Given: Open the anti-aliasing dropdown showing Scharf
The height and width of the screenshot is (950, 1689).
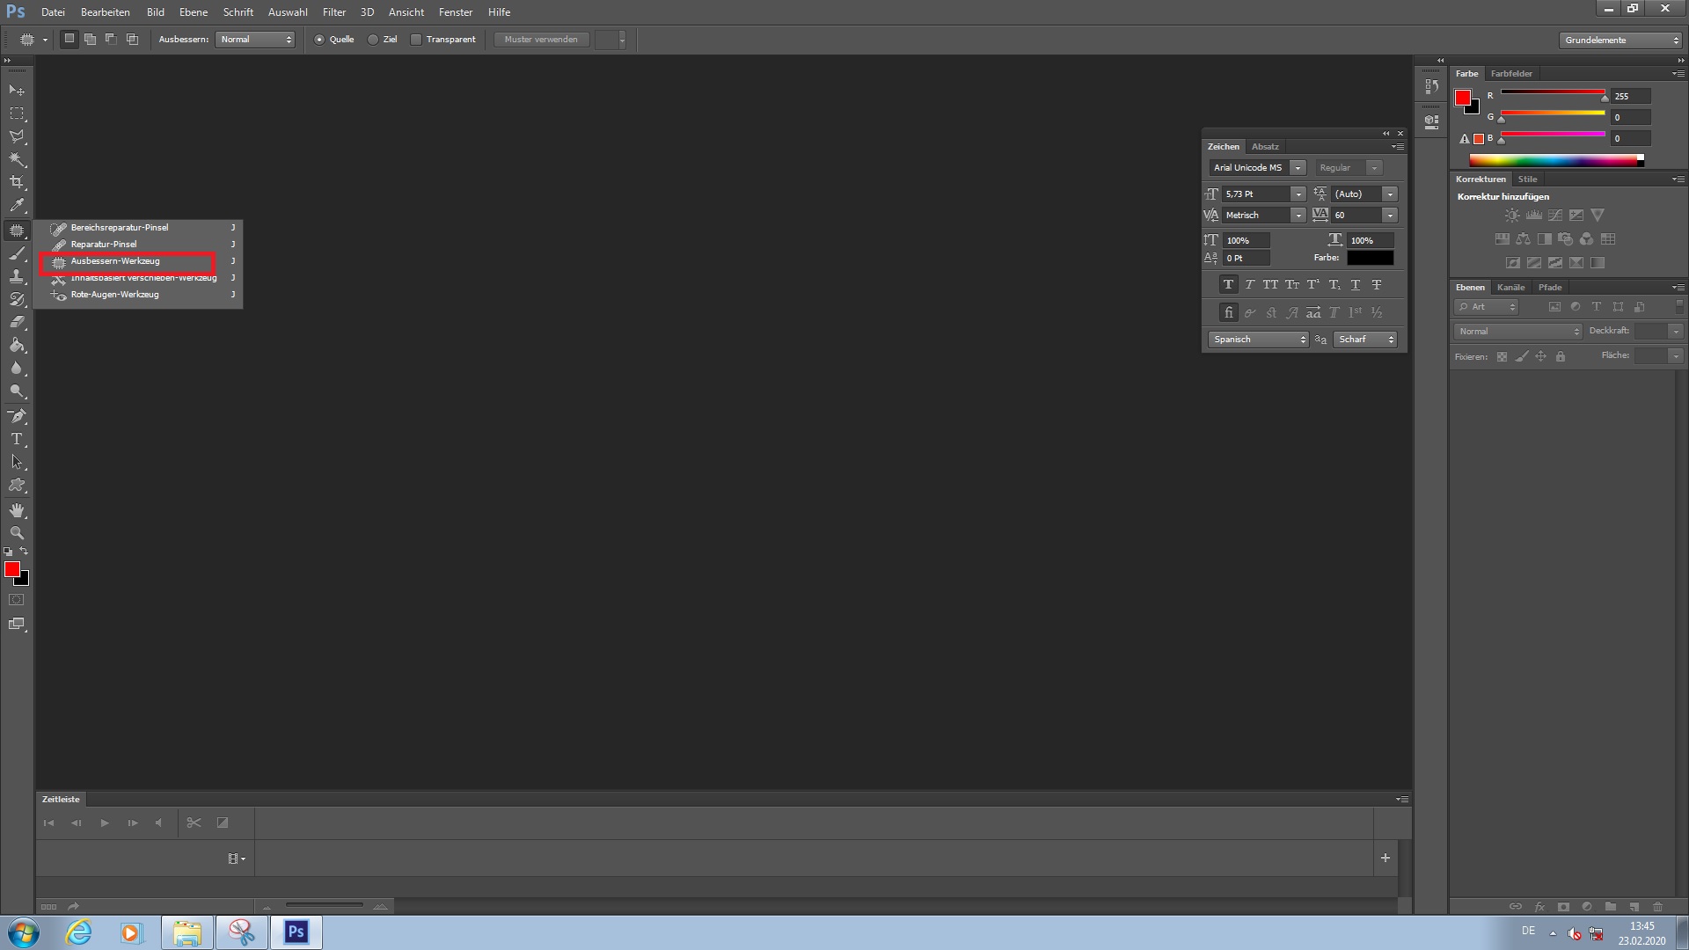Looking at the screenshot, I should pos(1364,339).
